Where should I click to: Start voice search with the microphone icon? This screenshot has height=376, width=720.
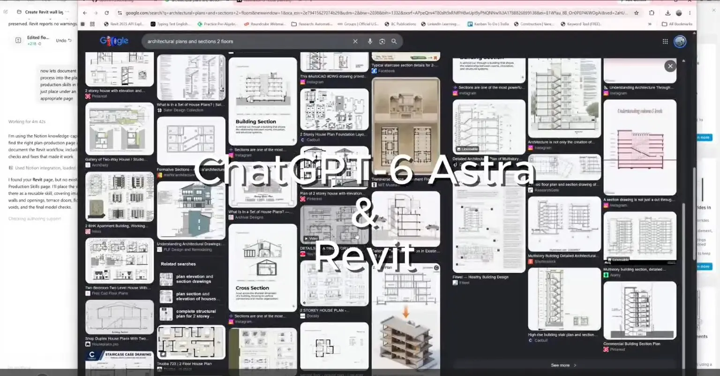coord(370,41)
